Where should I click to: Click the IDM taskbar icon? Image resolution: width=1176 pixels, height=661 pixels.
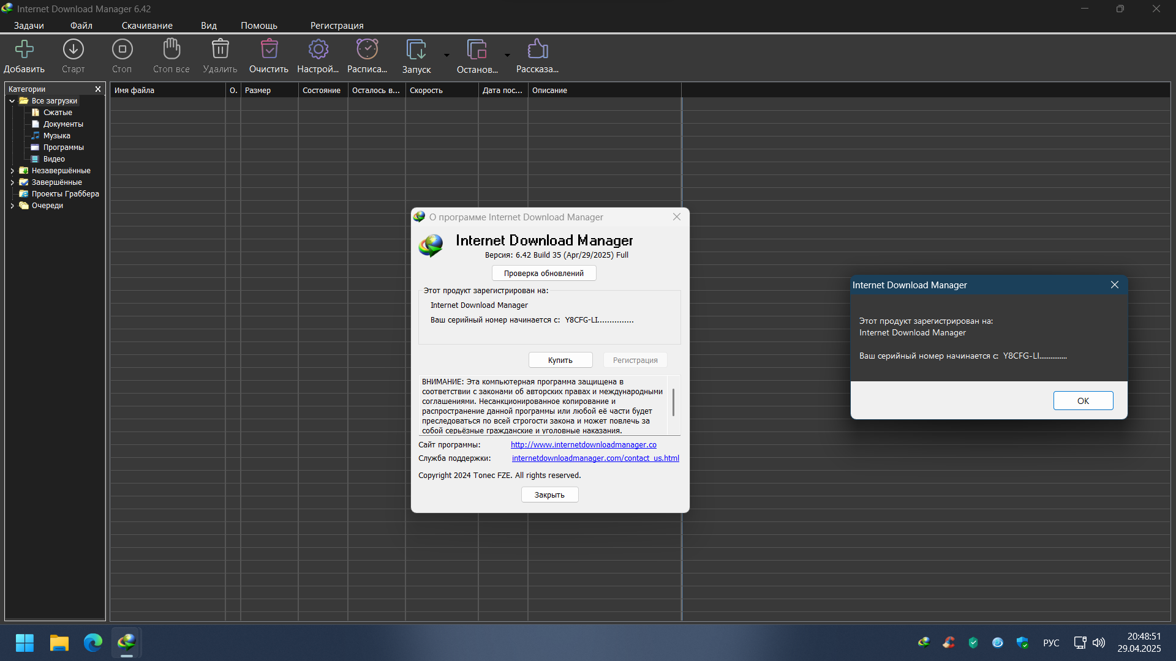(x=127, y=643)
